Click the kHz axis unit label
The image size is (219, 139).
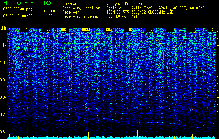tap(3, 28)
